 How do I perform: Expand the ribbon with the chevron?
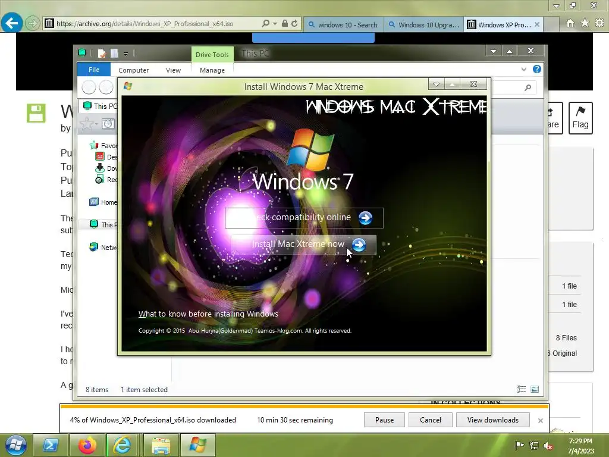coord(524,69)
